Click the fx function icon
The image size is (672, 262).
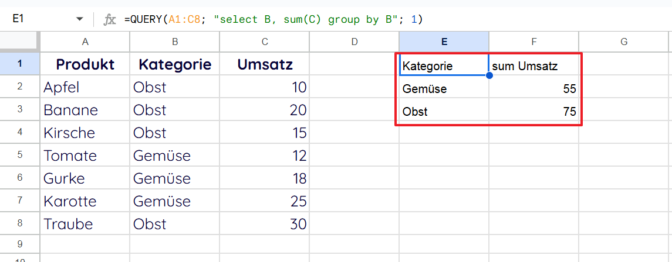point(109,20)
